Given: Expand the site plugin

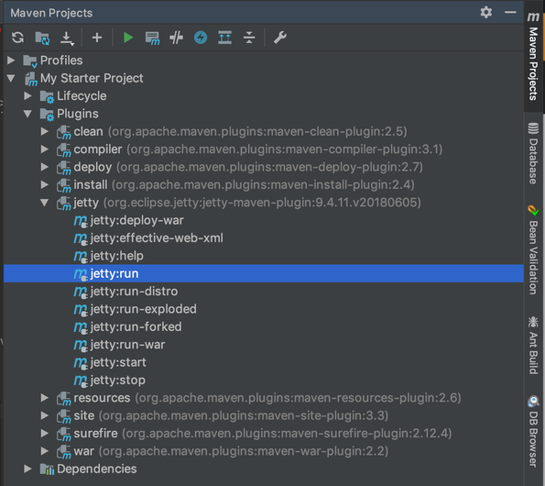Looking at the screenshot, I should 45,415.
